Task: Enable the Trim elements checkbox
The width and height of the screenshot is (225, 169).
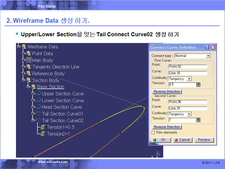Action: click(153, 133)
